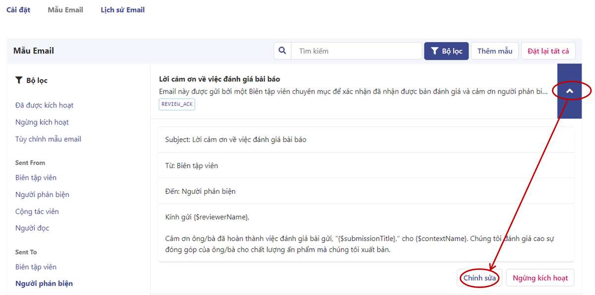Screen dimensions: 595x295
Task: Filter templates by Đã được kích hoạt
Action: point(44,105)
